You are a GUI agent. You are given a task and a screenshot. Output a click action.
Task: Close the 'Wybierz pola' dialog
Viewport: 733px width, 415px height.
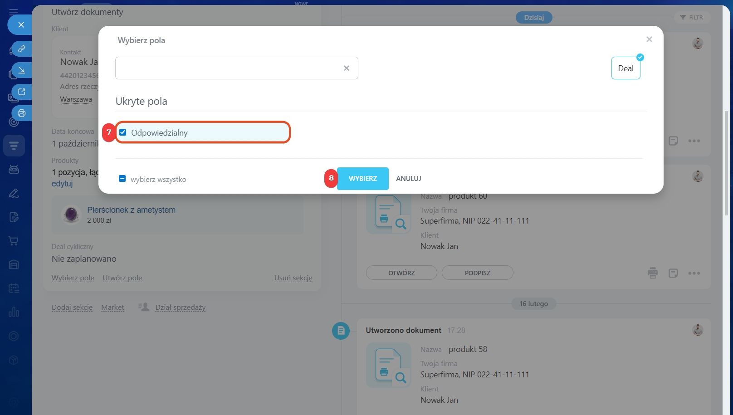[649, 39]
